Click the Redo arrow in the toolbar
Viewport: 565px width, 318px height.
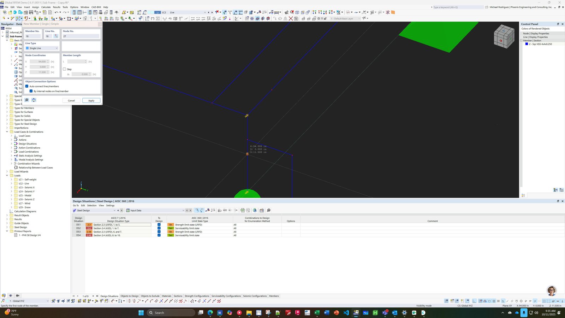tap(64, 12)
